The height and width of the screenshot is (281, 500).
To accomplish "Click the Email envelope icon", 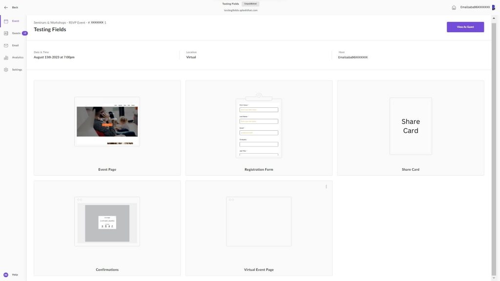I will 6,45.
